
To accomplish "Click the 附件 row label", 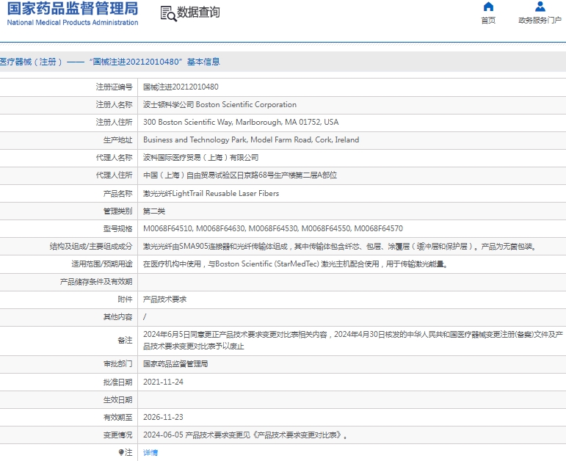I will (125, 300).
